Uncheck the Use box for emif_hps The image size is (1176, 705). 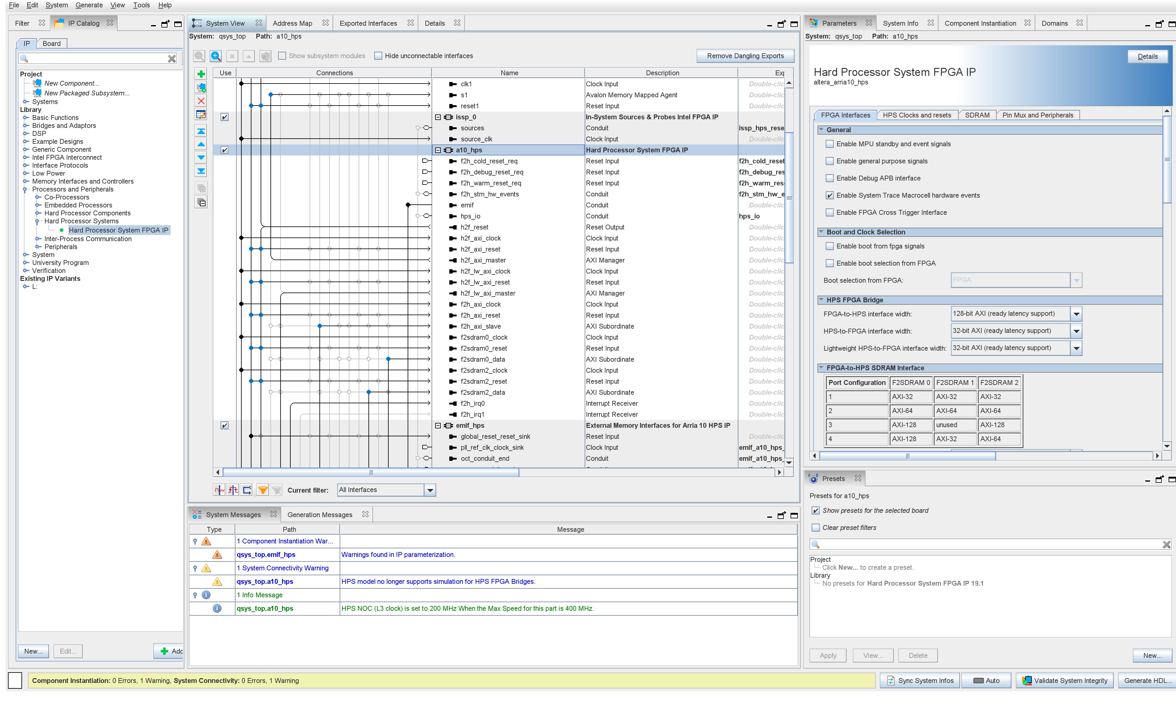pyautogui.click(x=224, y=426)
